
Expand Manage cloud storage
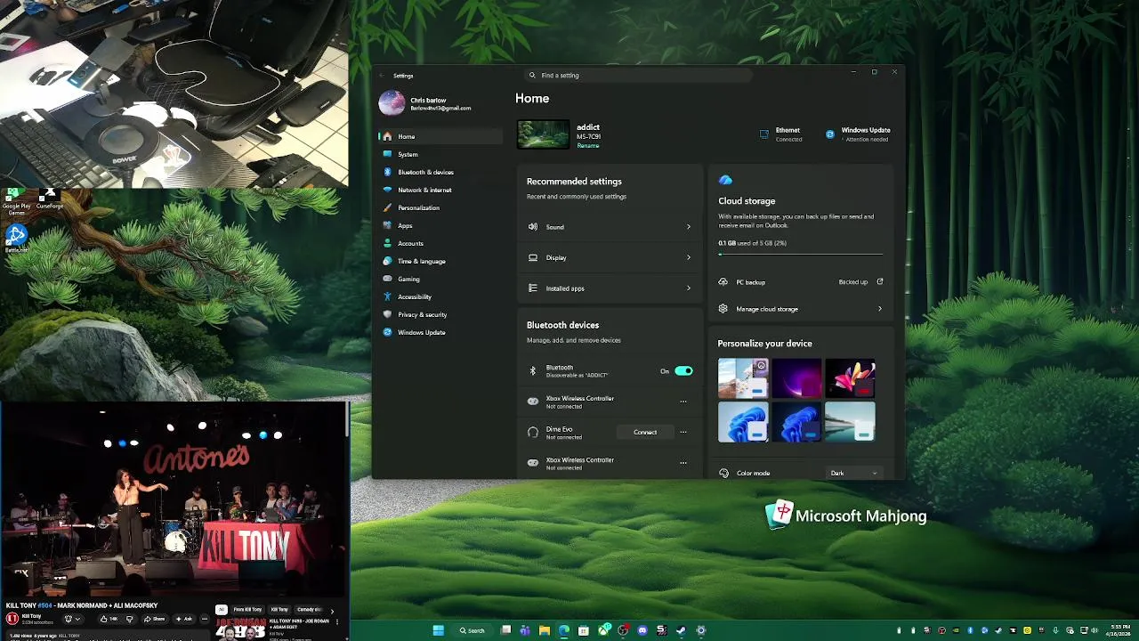(x=801, y=309)
